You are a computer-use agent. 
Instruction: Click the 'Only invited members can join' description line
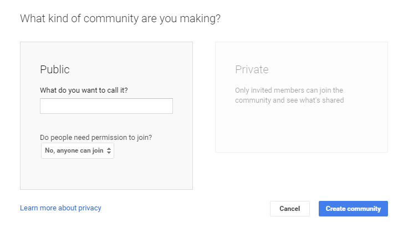(289, 90)
